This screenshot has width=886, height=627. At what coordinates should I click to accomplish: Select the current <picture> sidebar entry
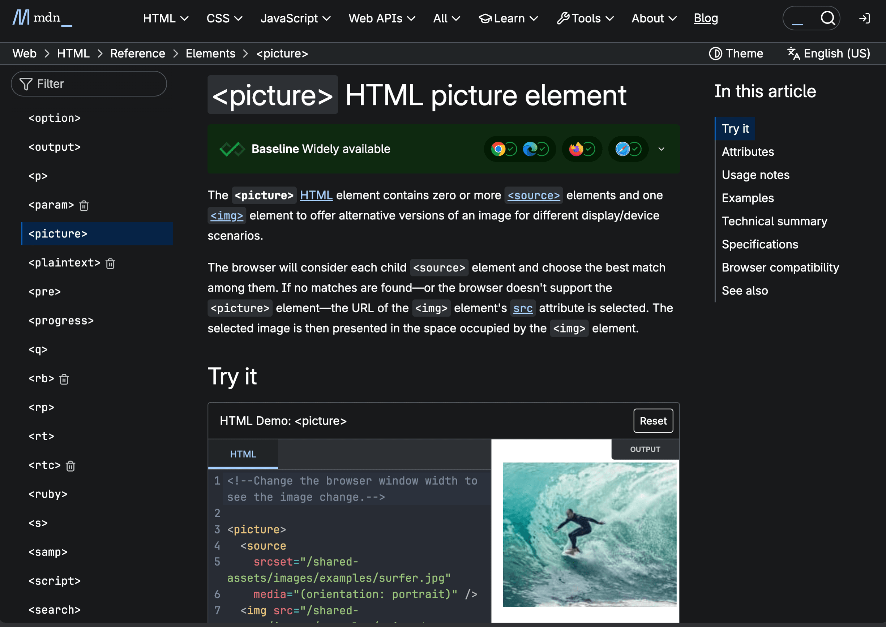click(97, 233)
